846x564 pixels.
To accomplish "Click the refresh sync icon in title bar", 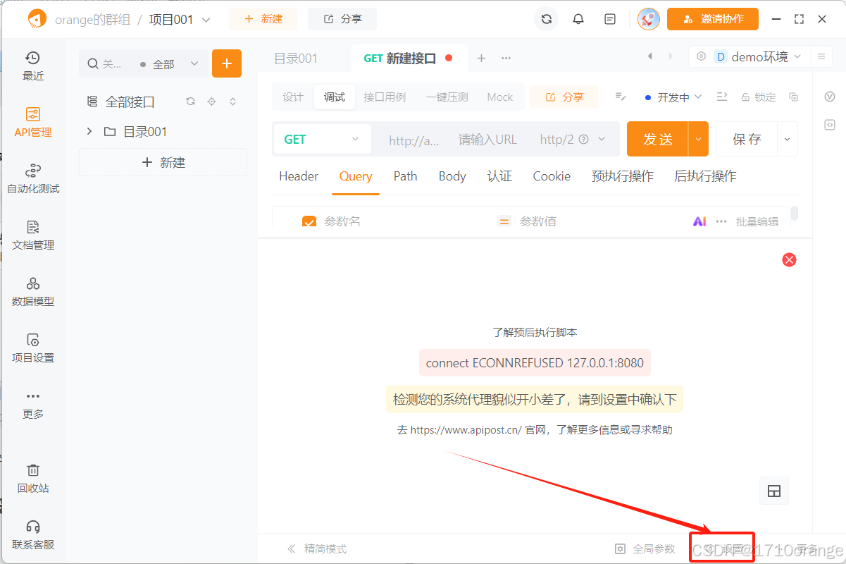I will [547, 19].
